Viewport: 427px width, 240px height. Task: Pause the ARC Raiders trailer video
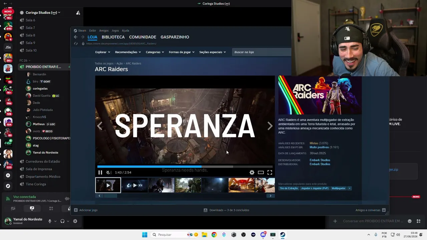click(100, 172)
